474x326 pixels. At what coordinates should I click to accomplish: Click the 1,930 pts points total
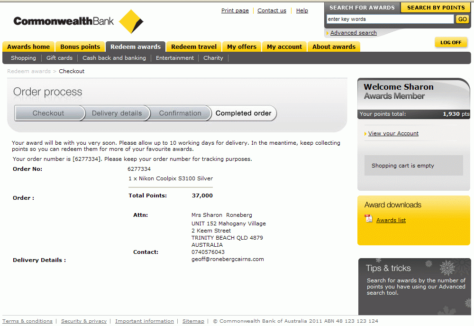click(x=456, y=114)
